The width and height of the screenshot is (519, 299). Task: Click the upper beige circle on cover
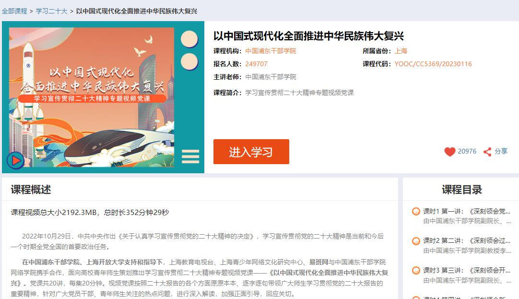189,39
